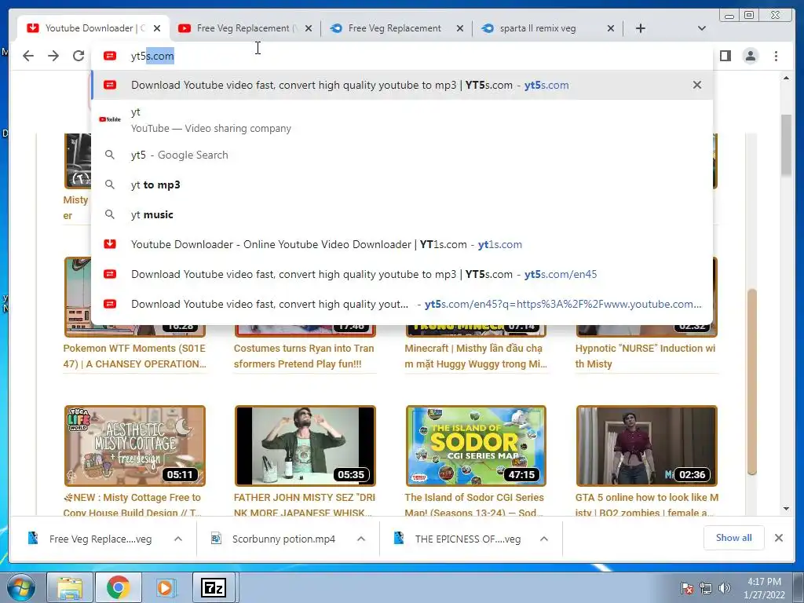The height and width of the screenshot is (603, 804).
Task: Open the Father John Misty video thumbnail
Action: tap(305, 446)
